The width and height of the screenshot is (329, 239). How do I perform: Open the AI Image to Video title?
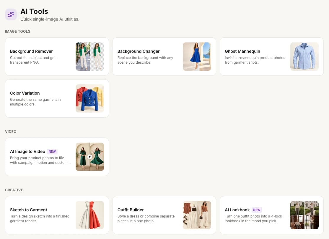27,151
